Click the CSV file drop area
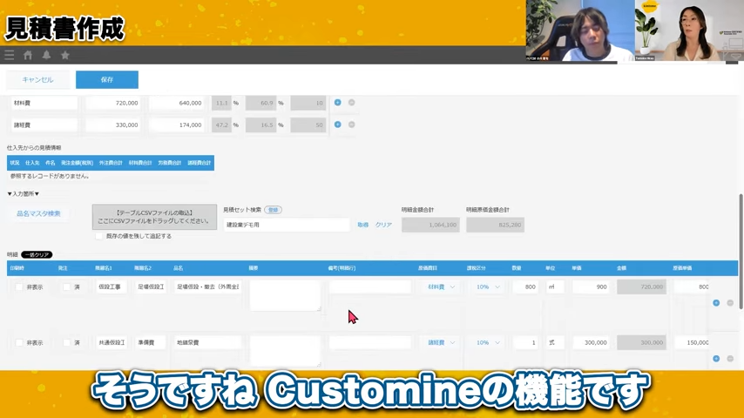744x418 pixels. tap(155, 217)
